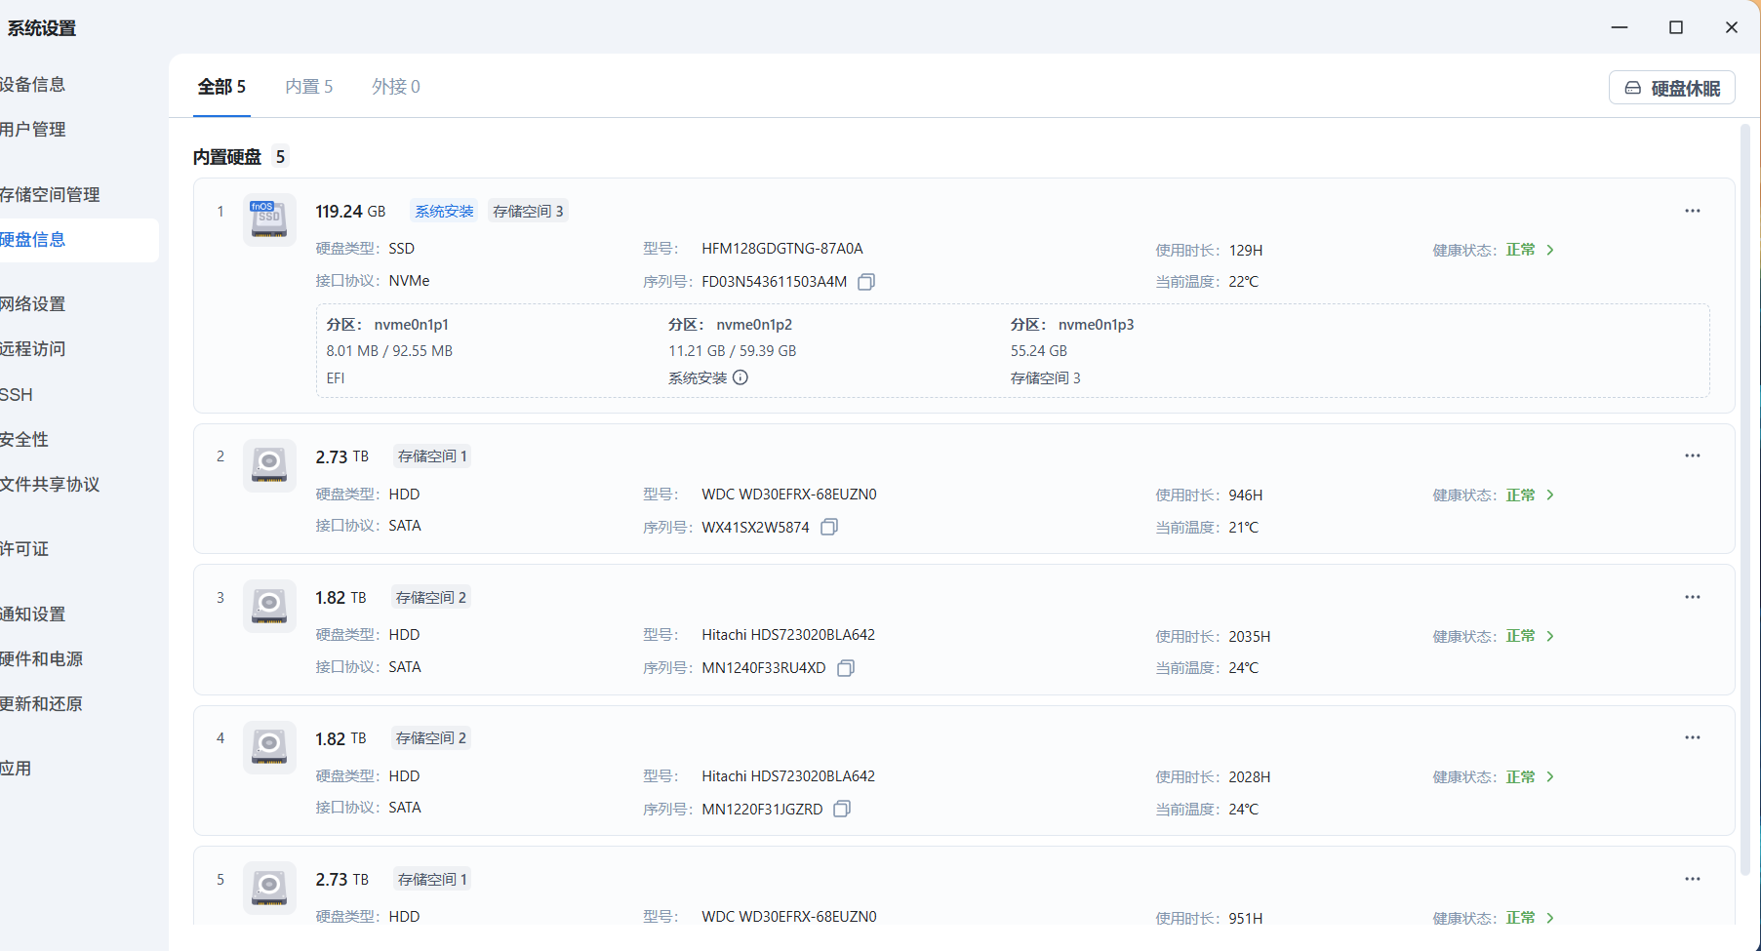Viewport: 1761px width, 951px height.
Task: Click info icon next to 系统安装 partition
Action: (x=740, y=377)
